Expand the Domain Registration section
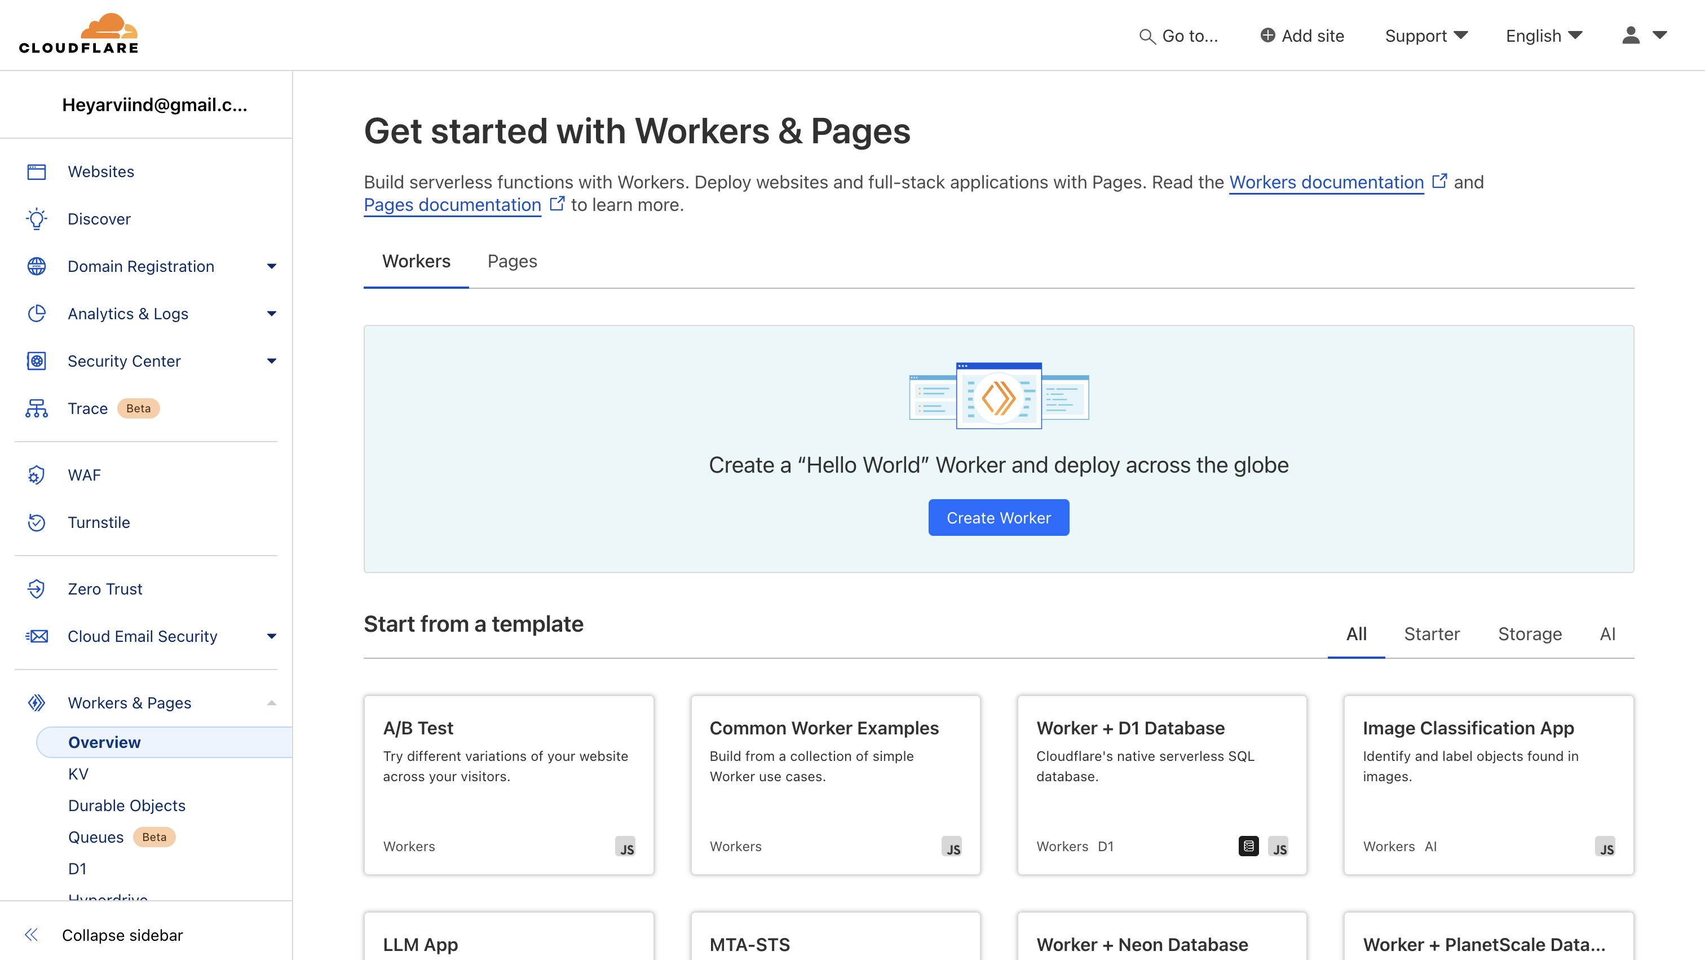This screenshot has height=960, width=1705. tap(271, 266)
